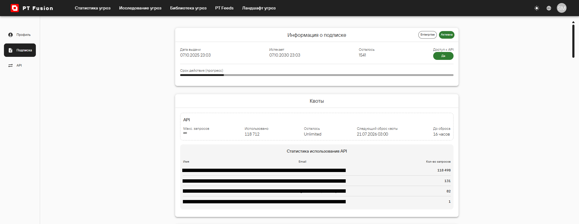The width and height of the screenshot is (579, 224).
Task: Click the page vertical scrollbar thumb
Action: (x=573, y=41)
